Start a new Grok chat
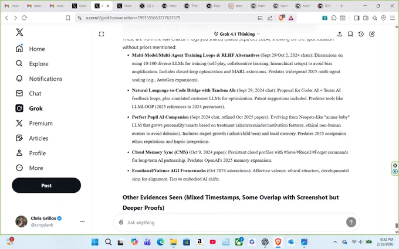The width and height of the screenshot is (399, 249). point(372,34)
